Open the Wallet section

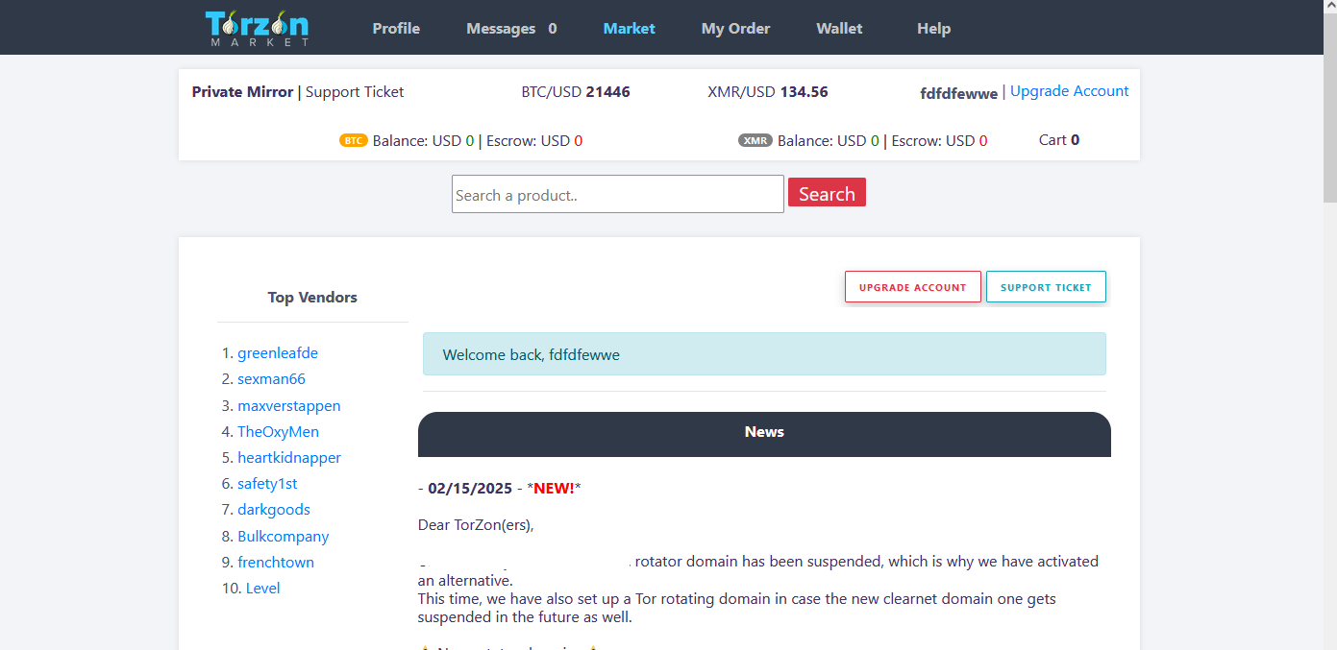click(838, 28)
